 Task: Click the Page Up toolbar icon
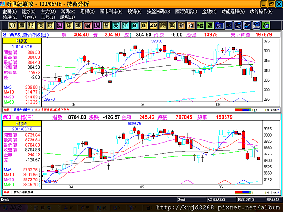pos(238,25)
